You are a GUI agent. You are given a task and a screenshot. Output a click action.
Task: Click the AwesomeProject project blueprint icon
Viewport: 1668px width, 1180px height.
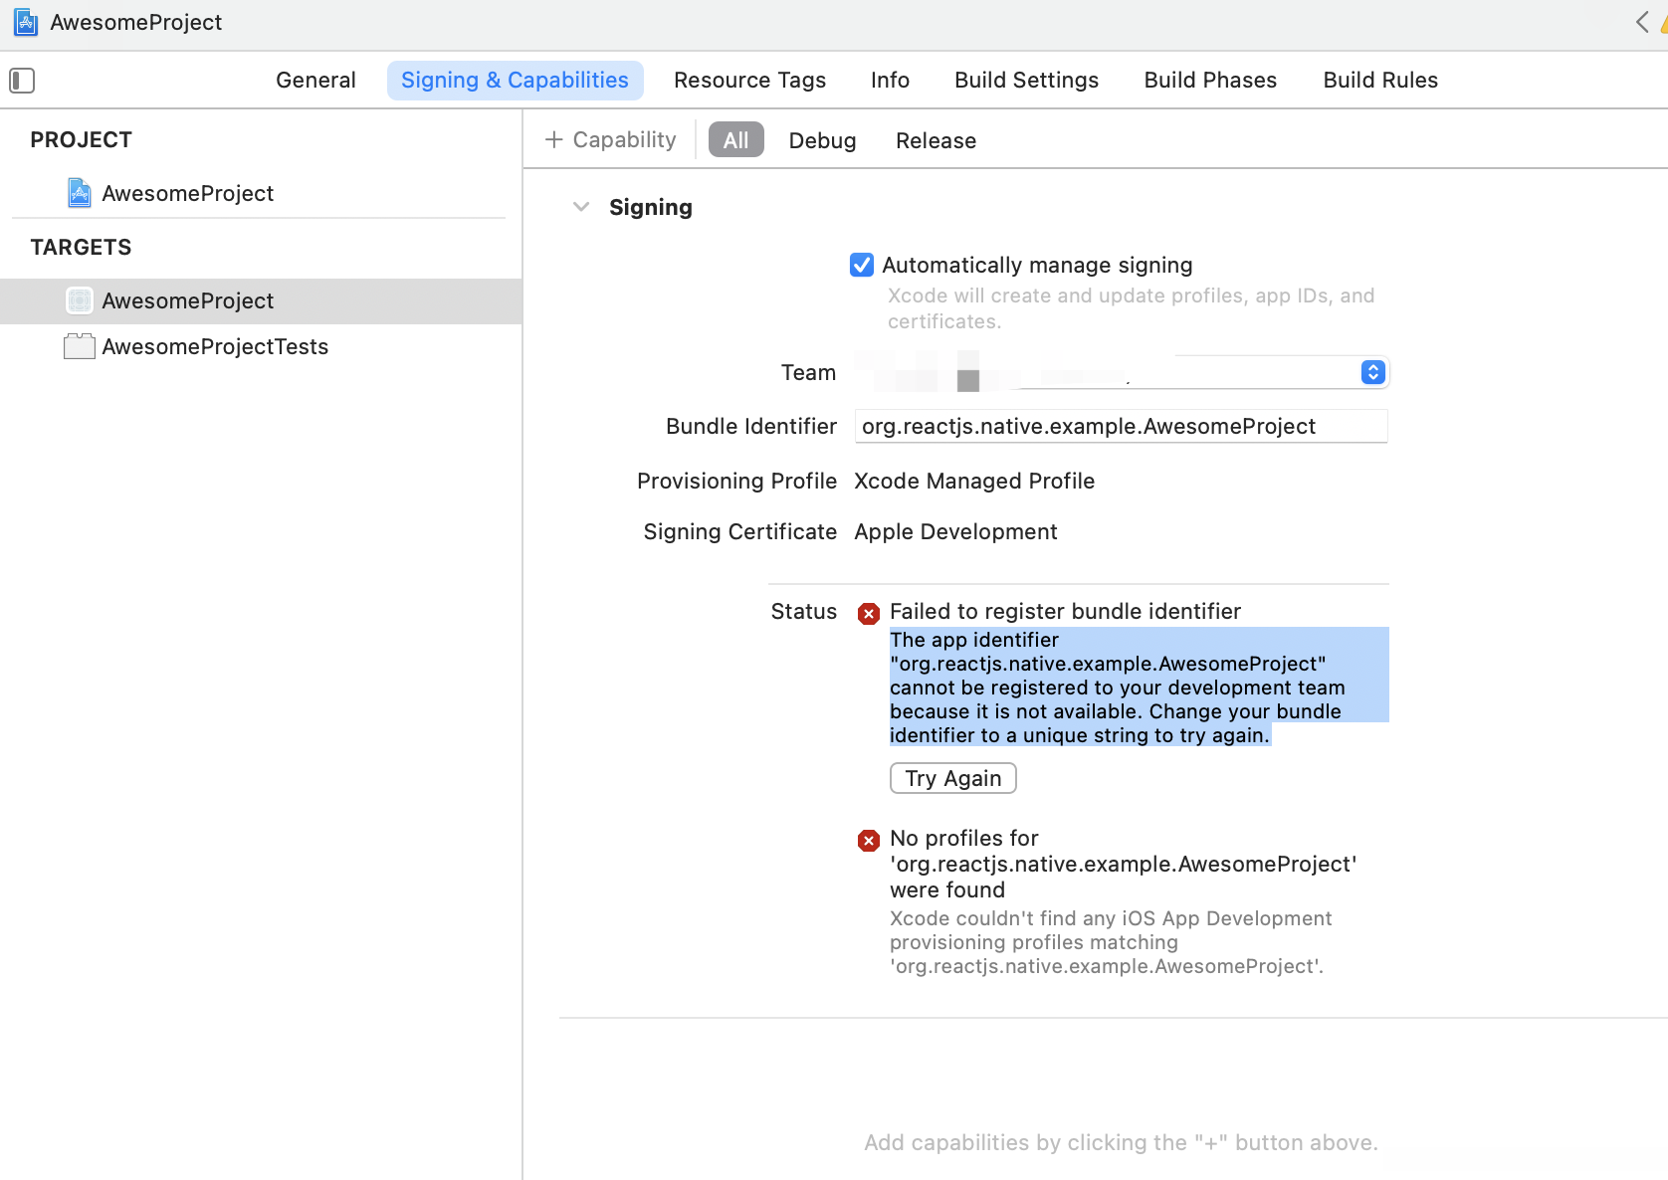pyautogui.click(x=80, y=193)
